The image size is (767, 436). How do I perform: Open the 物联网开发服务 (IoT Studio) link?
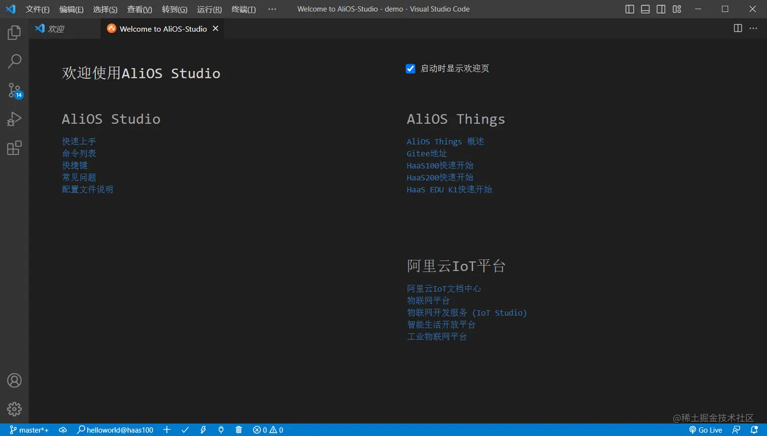[x=467, y=313]
